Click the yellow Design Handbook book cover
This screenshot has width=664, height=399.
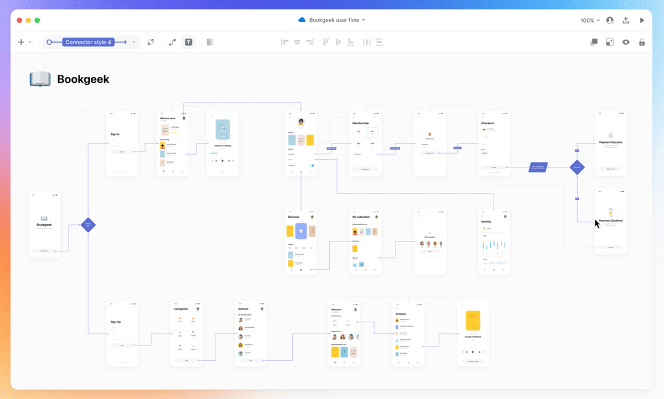(473, 321)
